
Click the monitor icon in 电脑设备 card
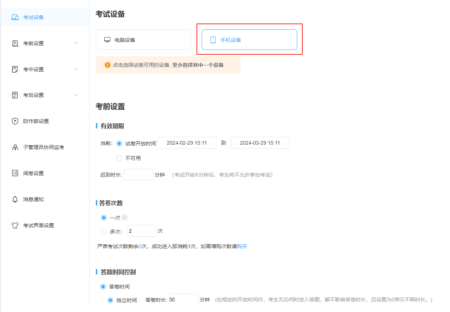[x=107, y=40]
